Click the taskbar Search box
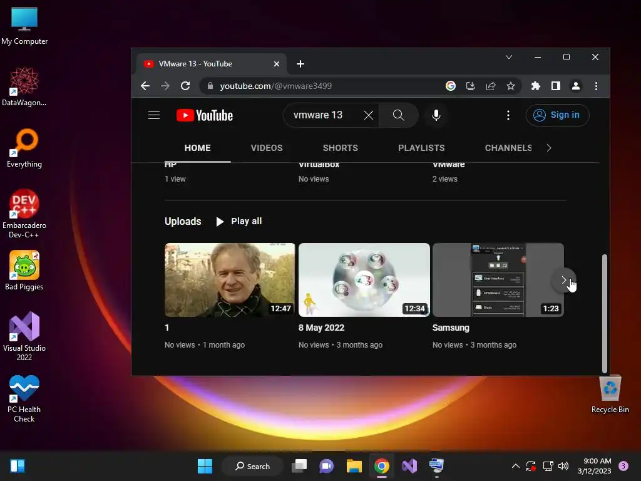Viewport: 641px width, 481px height. pos(252,466)
